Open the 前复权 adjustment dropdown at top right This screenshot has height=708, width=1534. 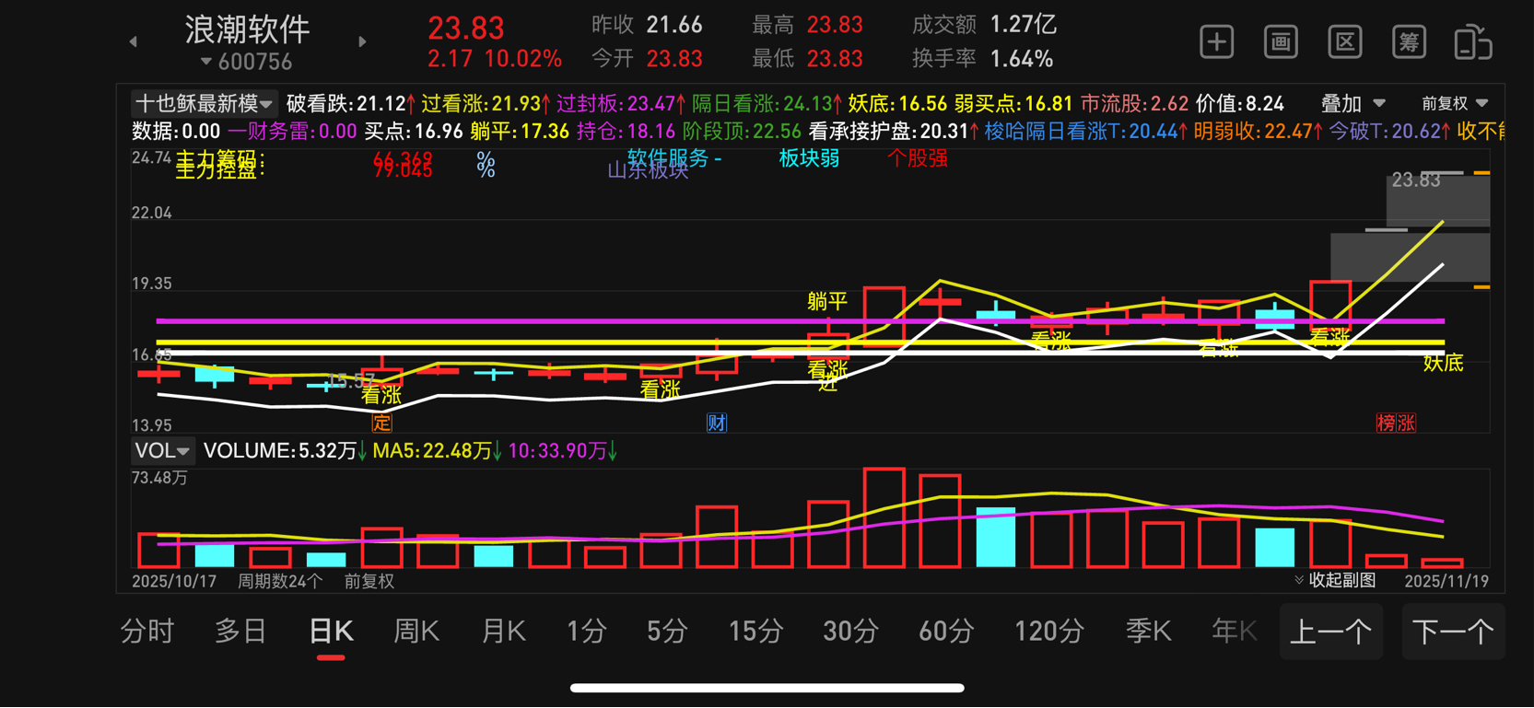click(1455, 103)
